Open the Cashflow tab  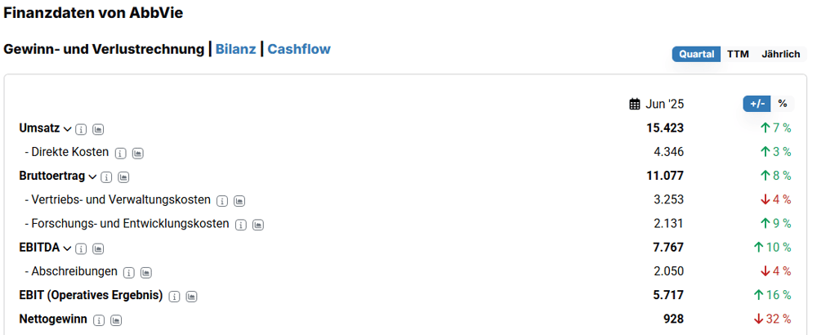pos(299,49)
